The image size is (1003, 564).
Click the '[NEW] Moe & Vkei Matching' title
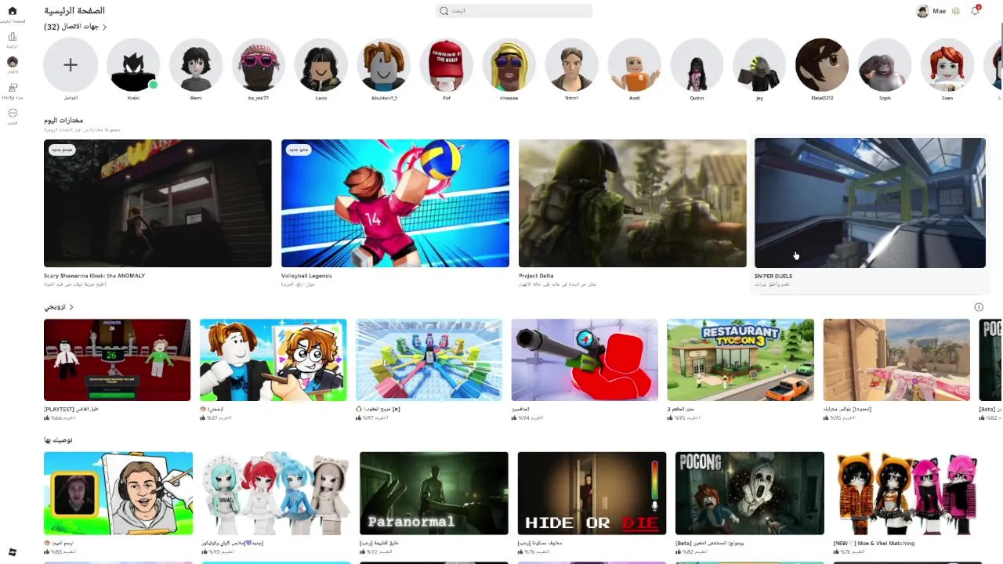pyautogui.click(x=874, y=543)
